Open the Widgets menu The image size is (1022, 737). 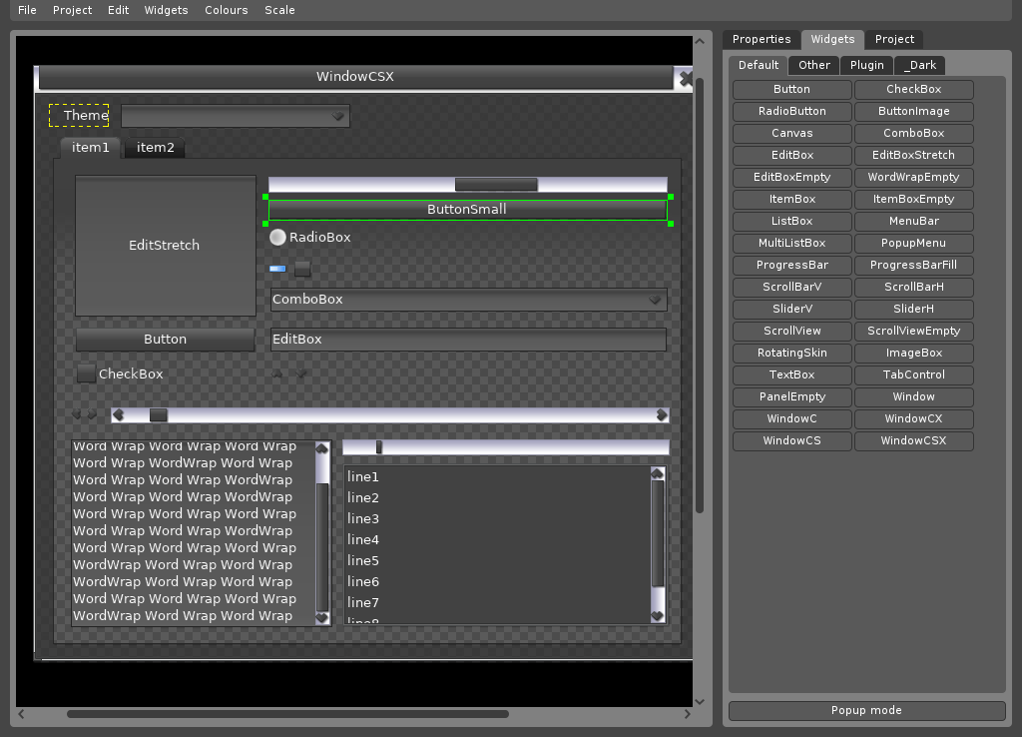click(x=167, y=10)
